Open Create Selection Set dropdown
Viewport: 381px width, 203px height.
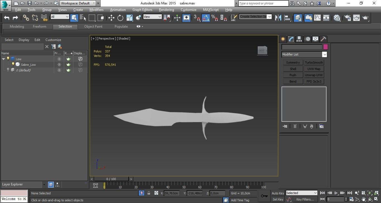coord(269,16)
